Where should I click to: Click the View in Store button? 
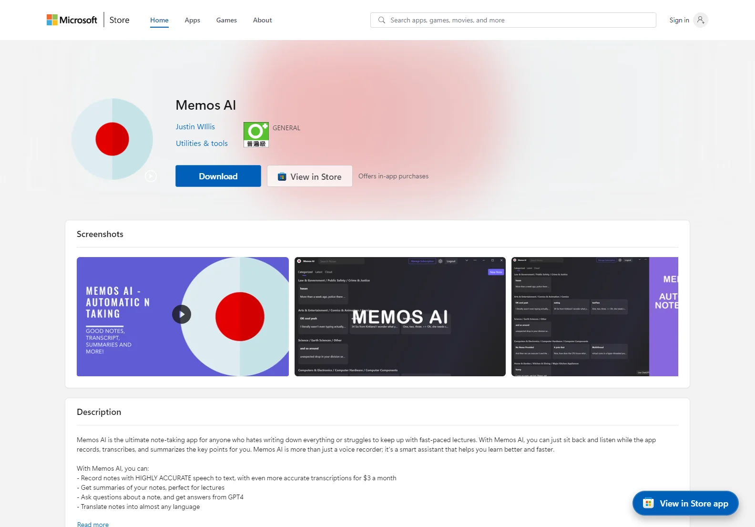click(310, 176)
